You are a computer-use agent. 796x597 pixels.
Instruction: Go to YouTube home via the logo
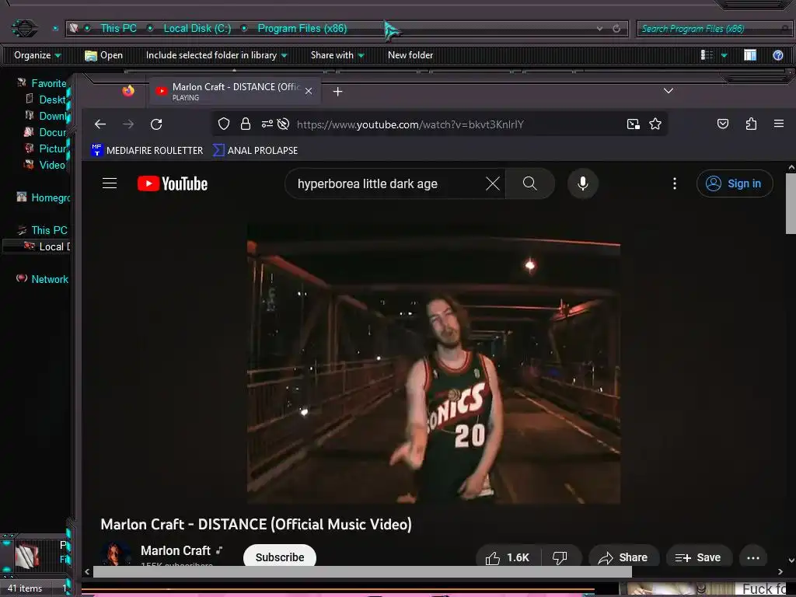[173, 183]
